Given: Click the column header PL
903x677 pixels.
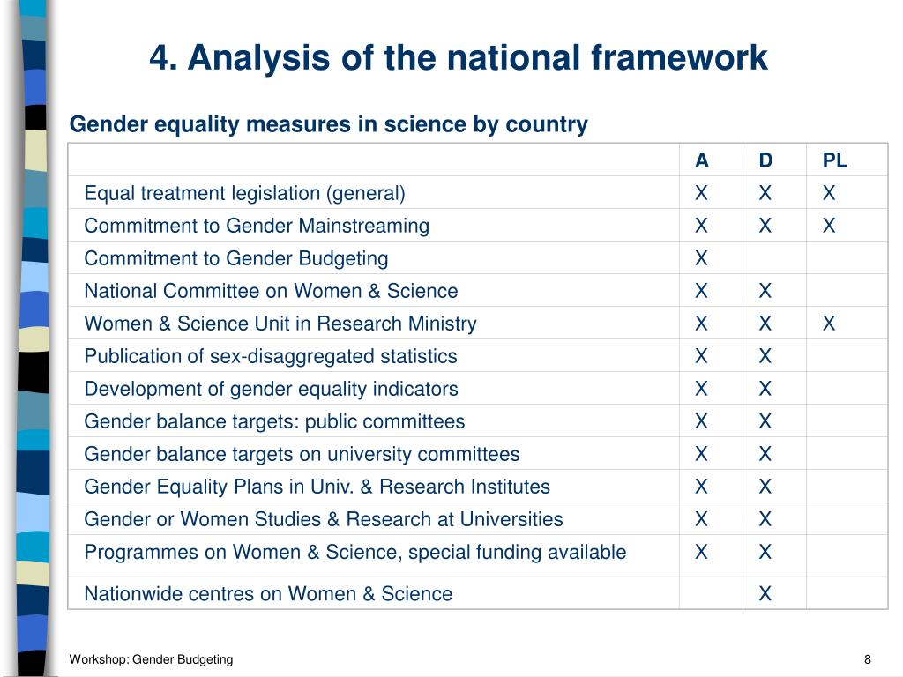Looking at the screenshot, I should click(x=834, y=160).
